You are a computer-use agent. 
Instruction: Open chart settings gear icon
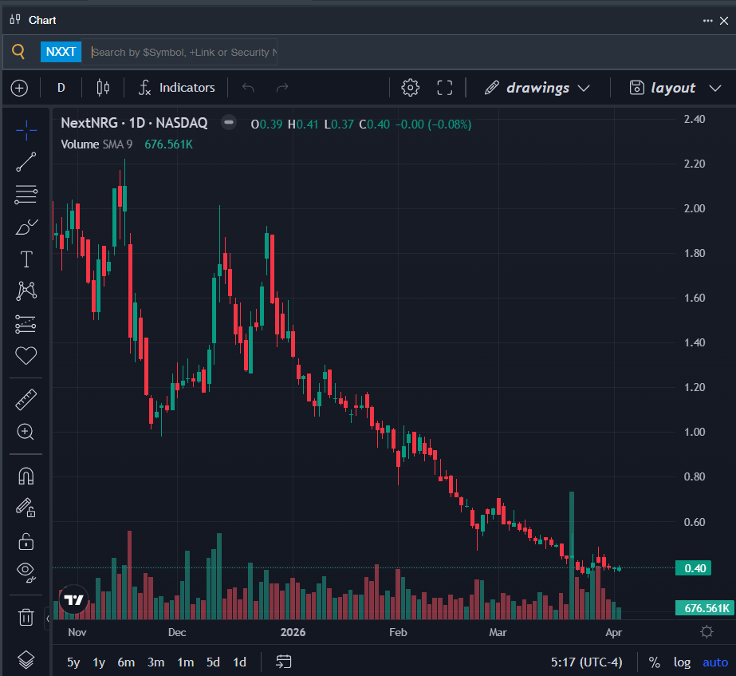[411, 88]
